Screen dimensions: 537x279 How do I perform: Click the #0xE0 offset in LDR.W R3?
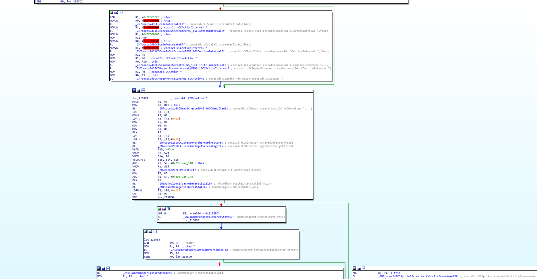pyautogui.click(x=175, y=119)
